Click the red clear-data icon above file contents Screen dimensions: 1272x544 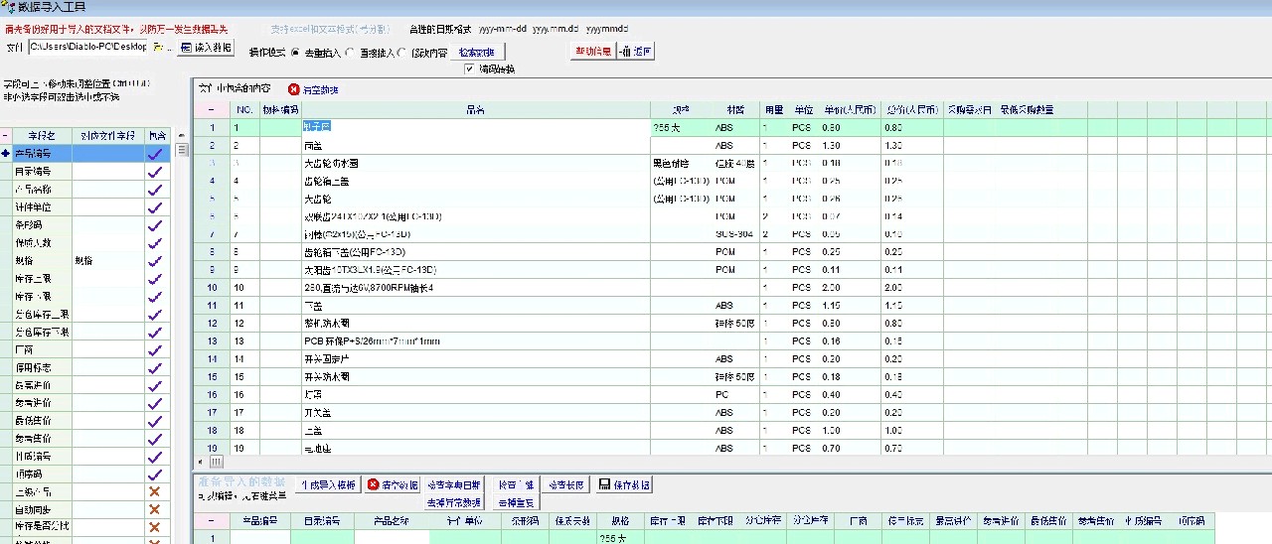tap(293, 89)
